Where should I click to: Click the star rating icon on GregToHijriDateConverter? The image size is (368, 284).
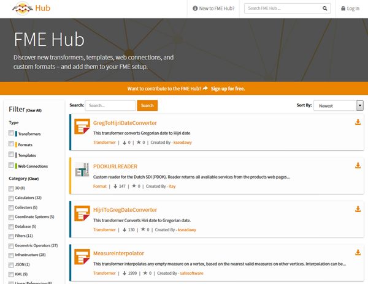[x=139, y=142]
